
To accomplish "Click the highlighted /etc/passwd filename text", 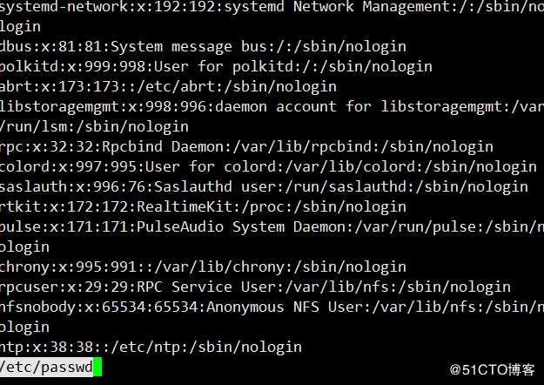I will [46, 368].
